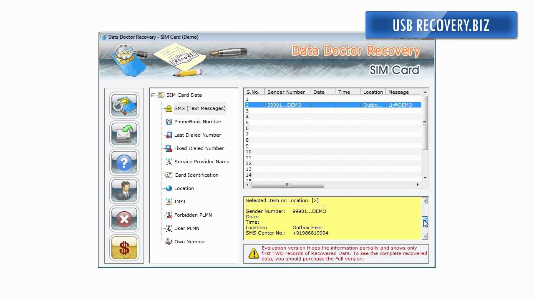Select row 14 in messages table

click(333, 175)
